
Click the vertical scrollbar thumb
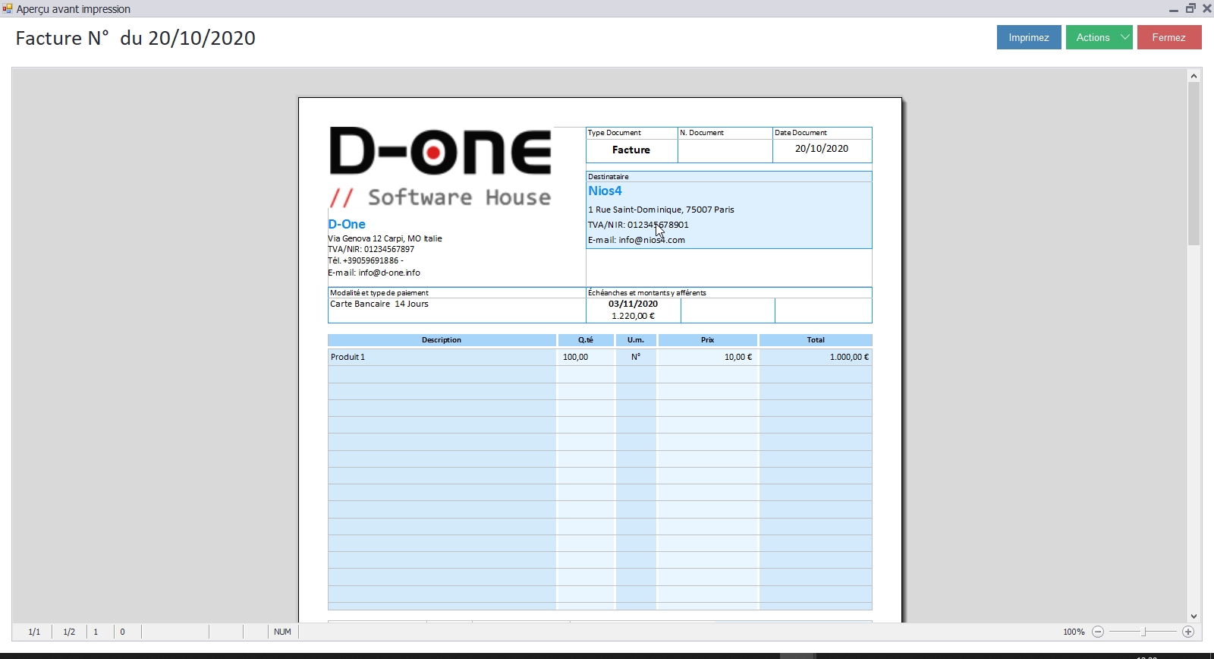point(1194,163)
